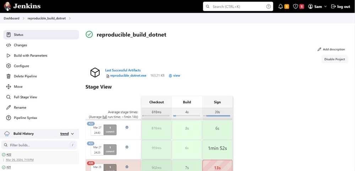Open search help question-mark icon
Image resolution: width=355 pixels, height=171 pixels.
click(x=268, y=7)
